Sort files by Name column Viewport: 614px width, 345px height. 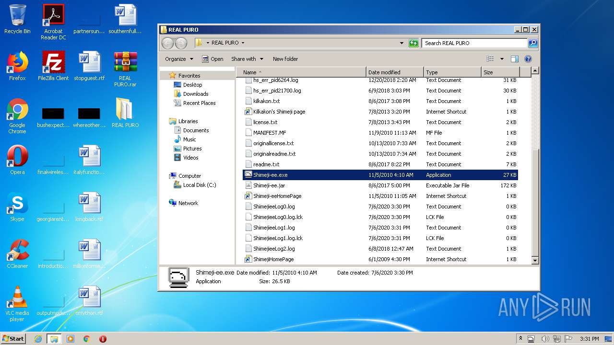301,72
